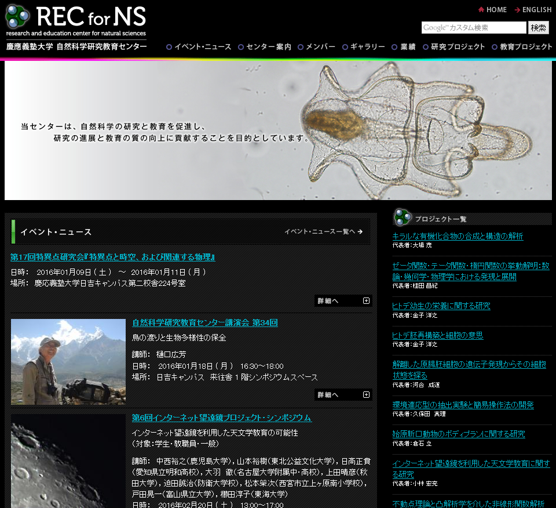Click the 代表者:桂田 昌紀 text

pos(415,285)
